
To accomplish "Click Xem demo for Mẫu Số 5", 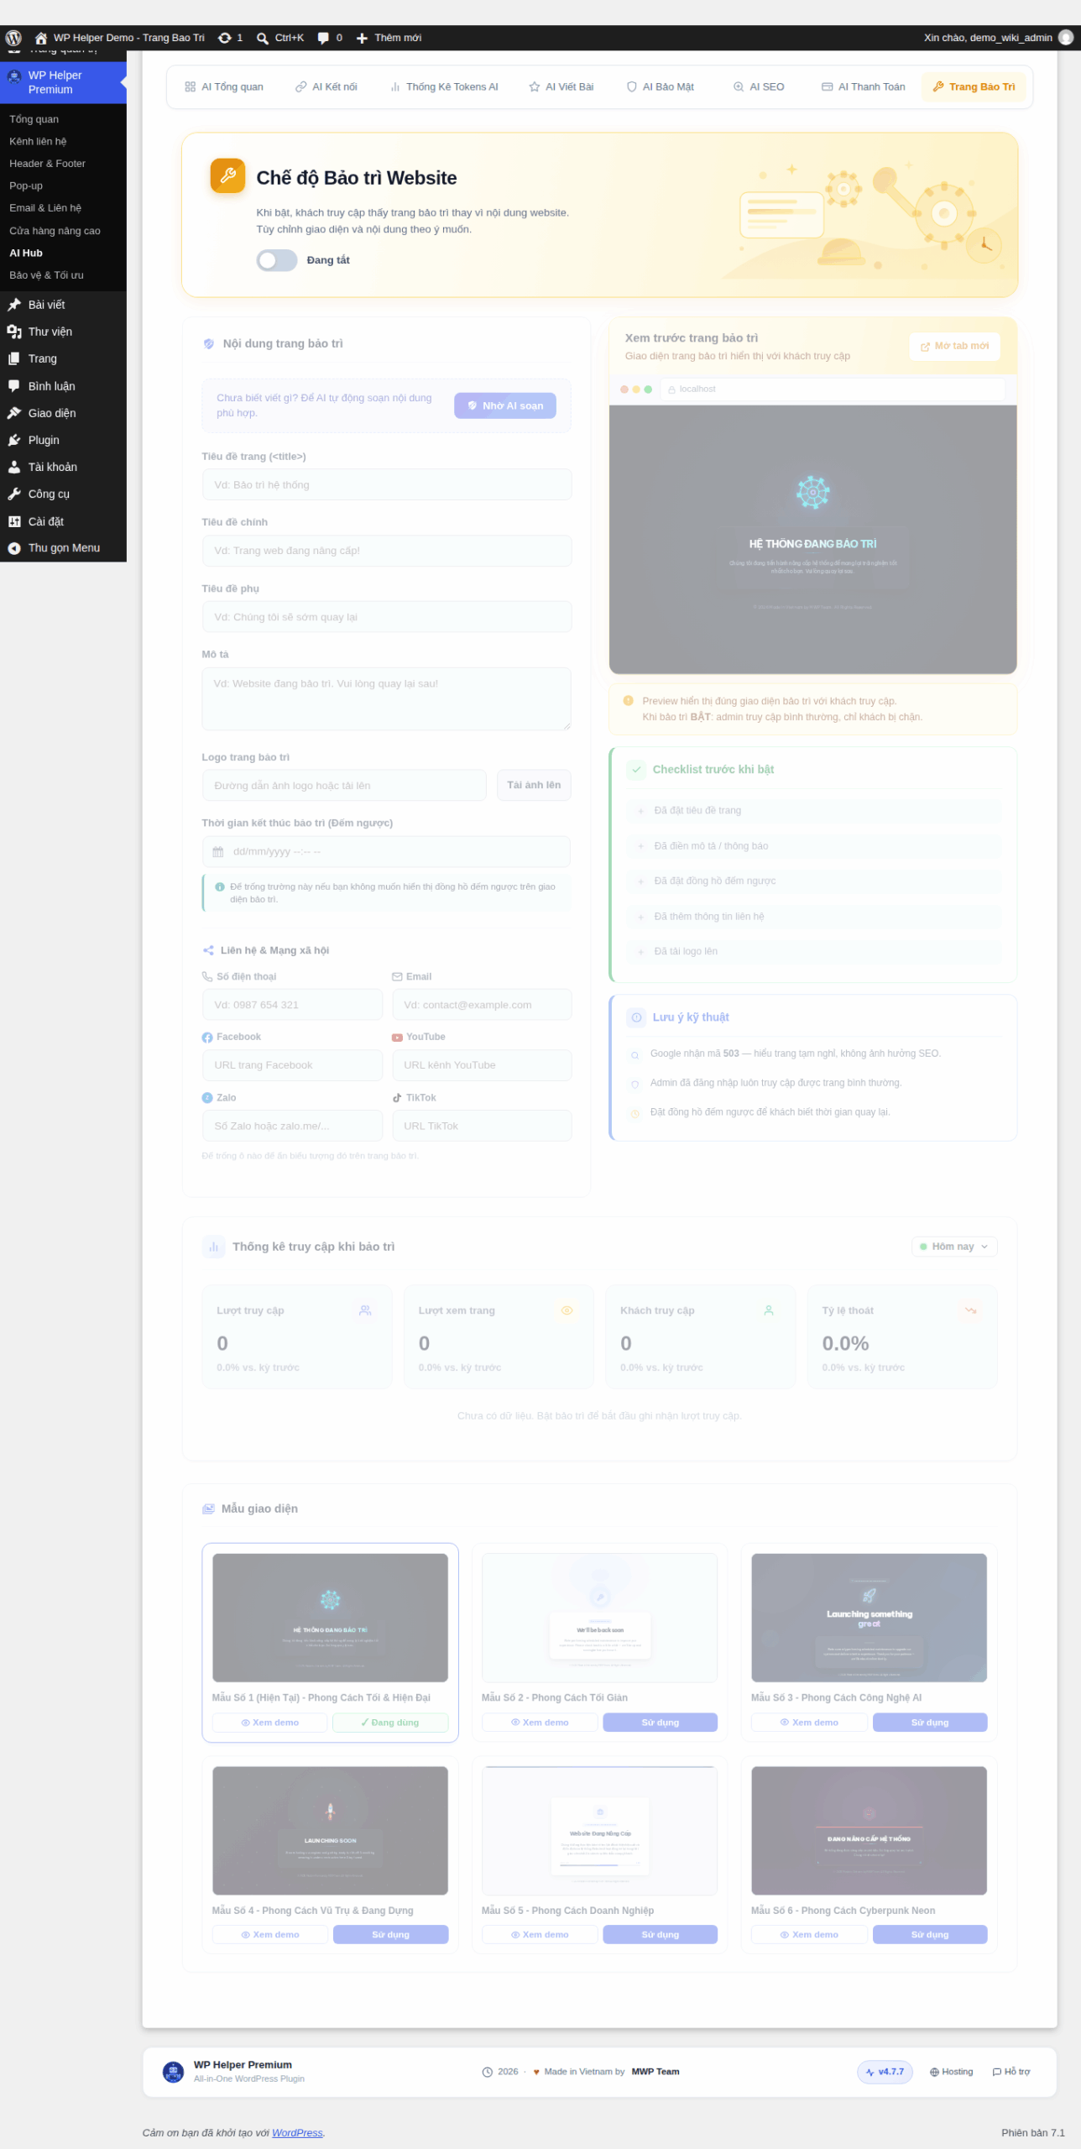I will (540, 1935).
